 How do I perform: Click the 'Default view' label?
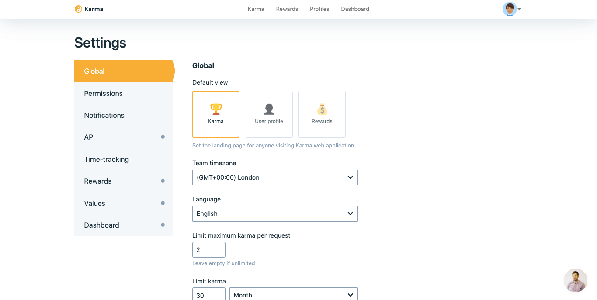(210, 82)
